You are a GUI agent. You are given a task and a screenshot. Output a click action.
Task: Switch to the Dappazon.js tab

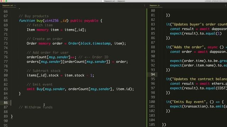(155, 6)
